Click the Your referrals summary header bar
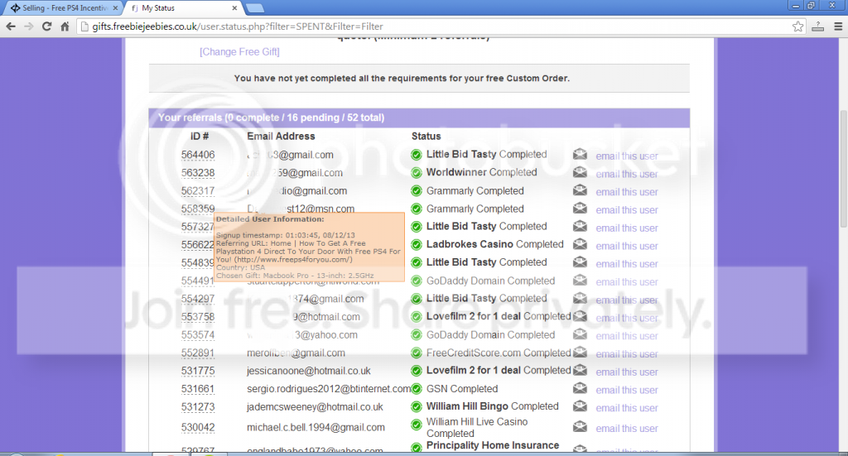Image resolution: width=848 pixels, height=456 pixels. click(x=419, y=118)
